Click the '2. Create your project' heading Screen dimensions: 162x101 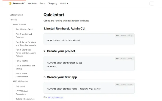[x=59, y=51]
